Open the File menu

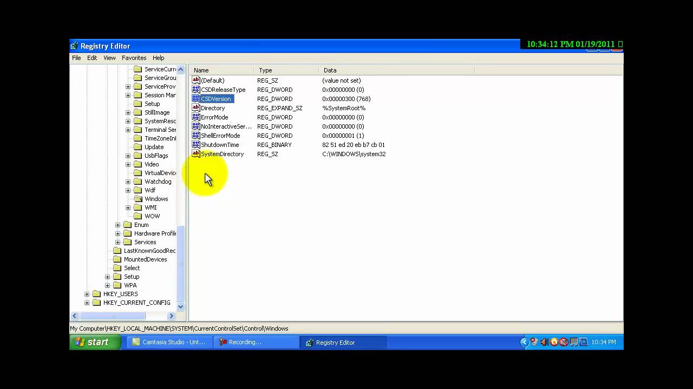76,58
